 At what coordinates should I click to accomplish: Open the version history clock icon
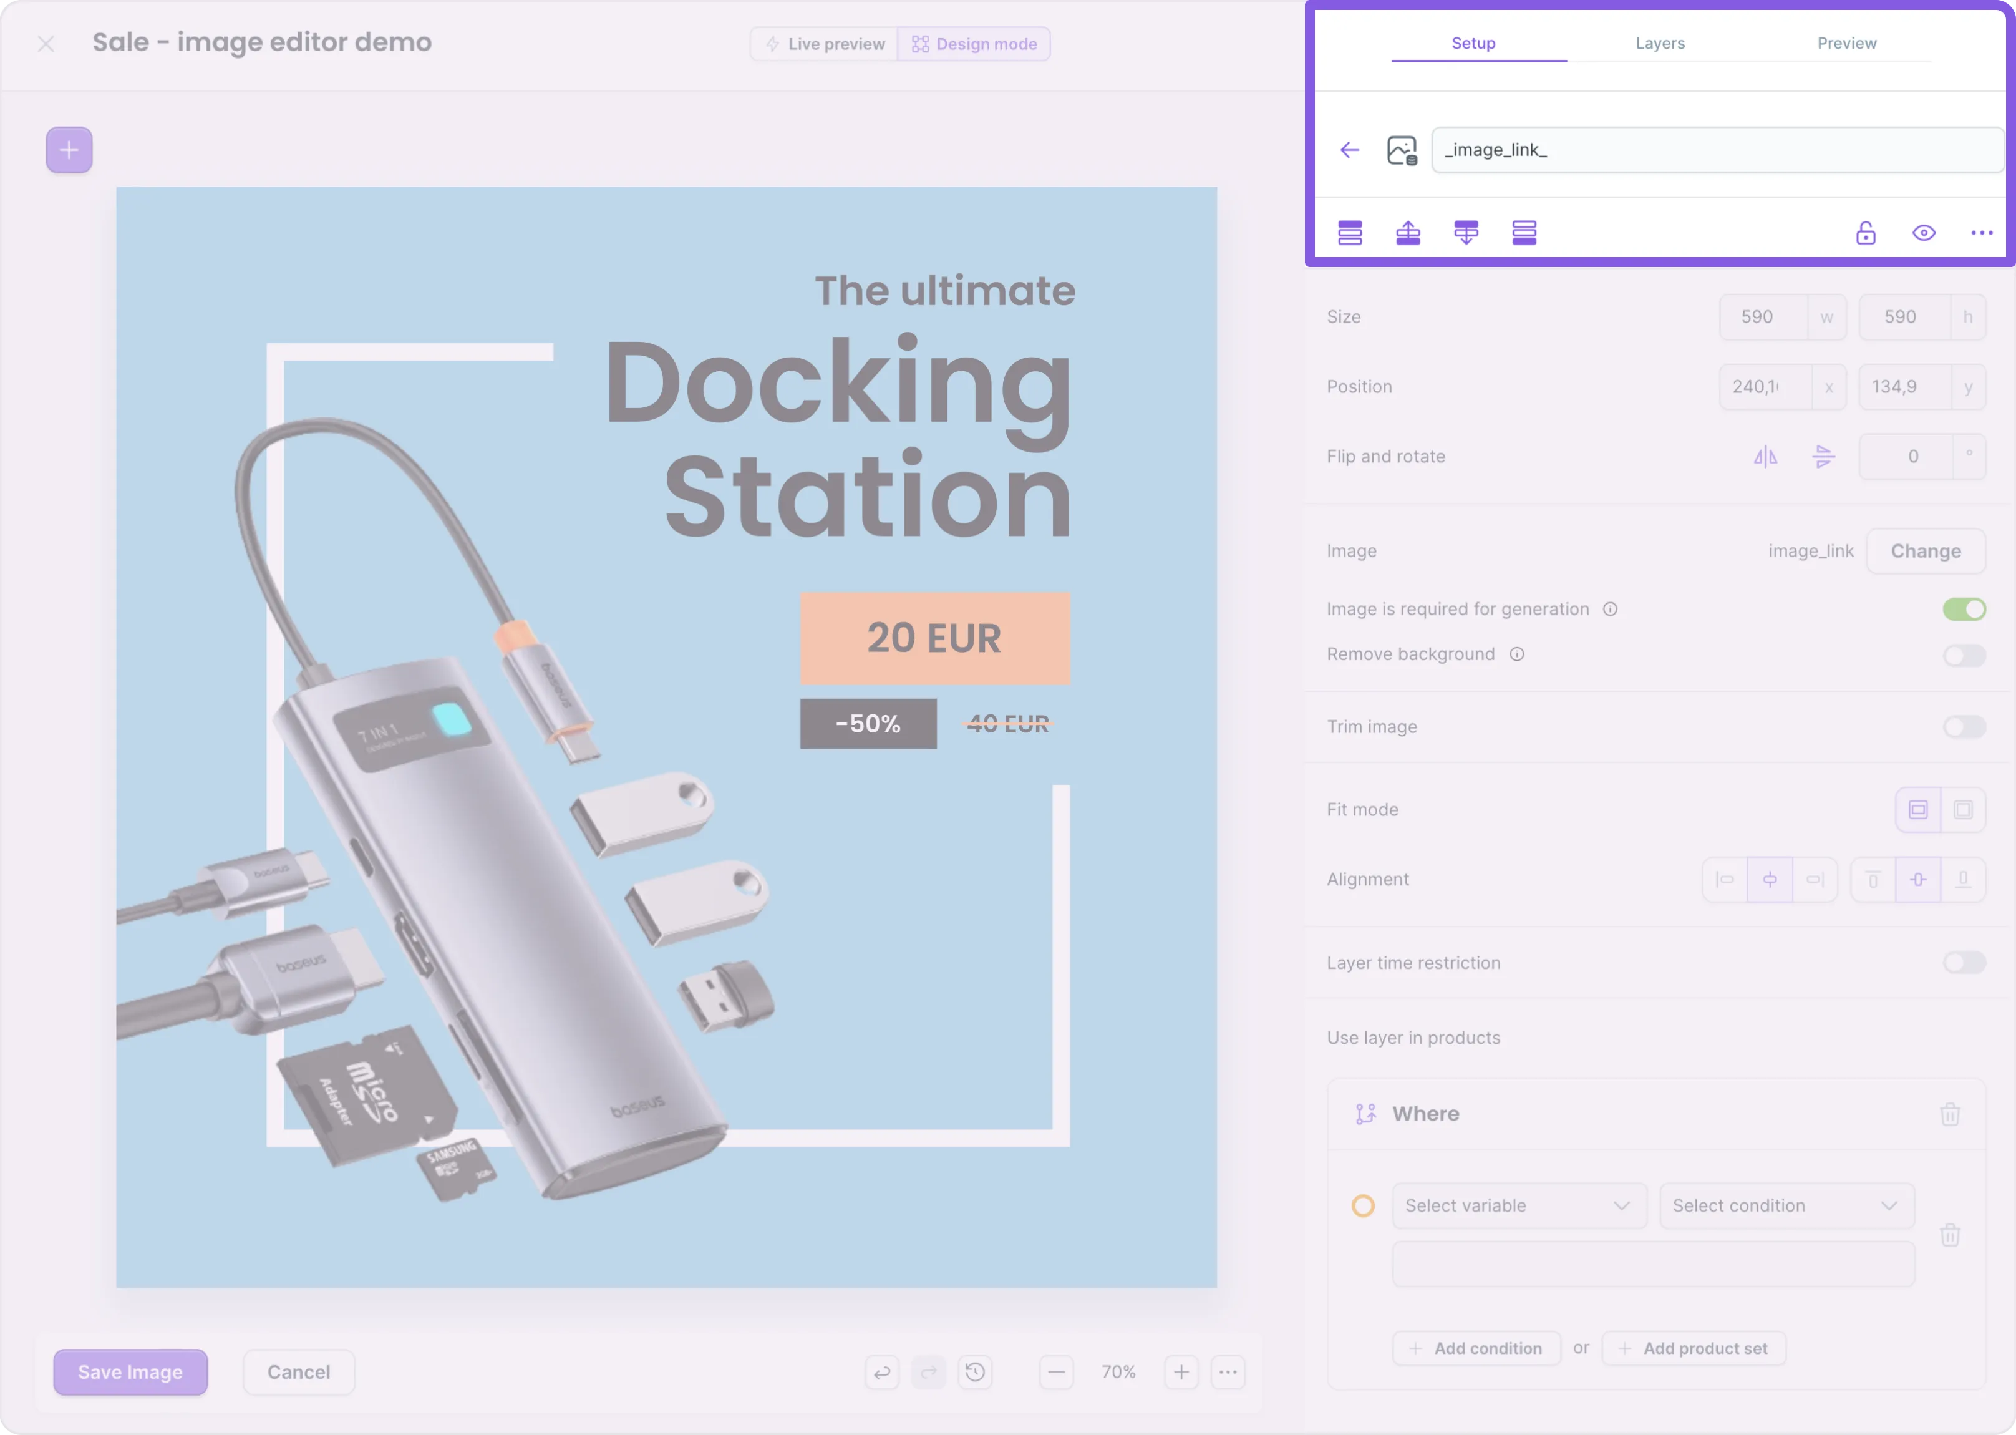coord(976,1372)
